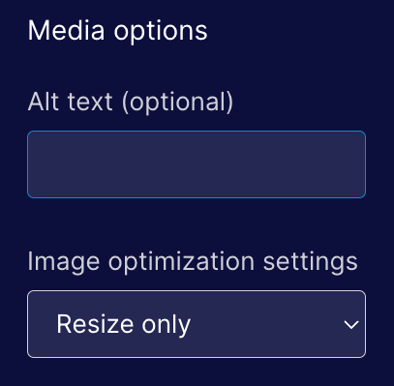Place cursor in empty alt text box

(197, 164)
